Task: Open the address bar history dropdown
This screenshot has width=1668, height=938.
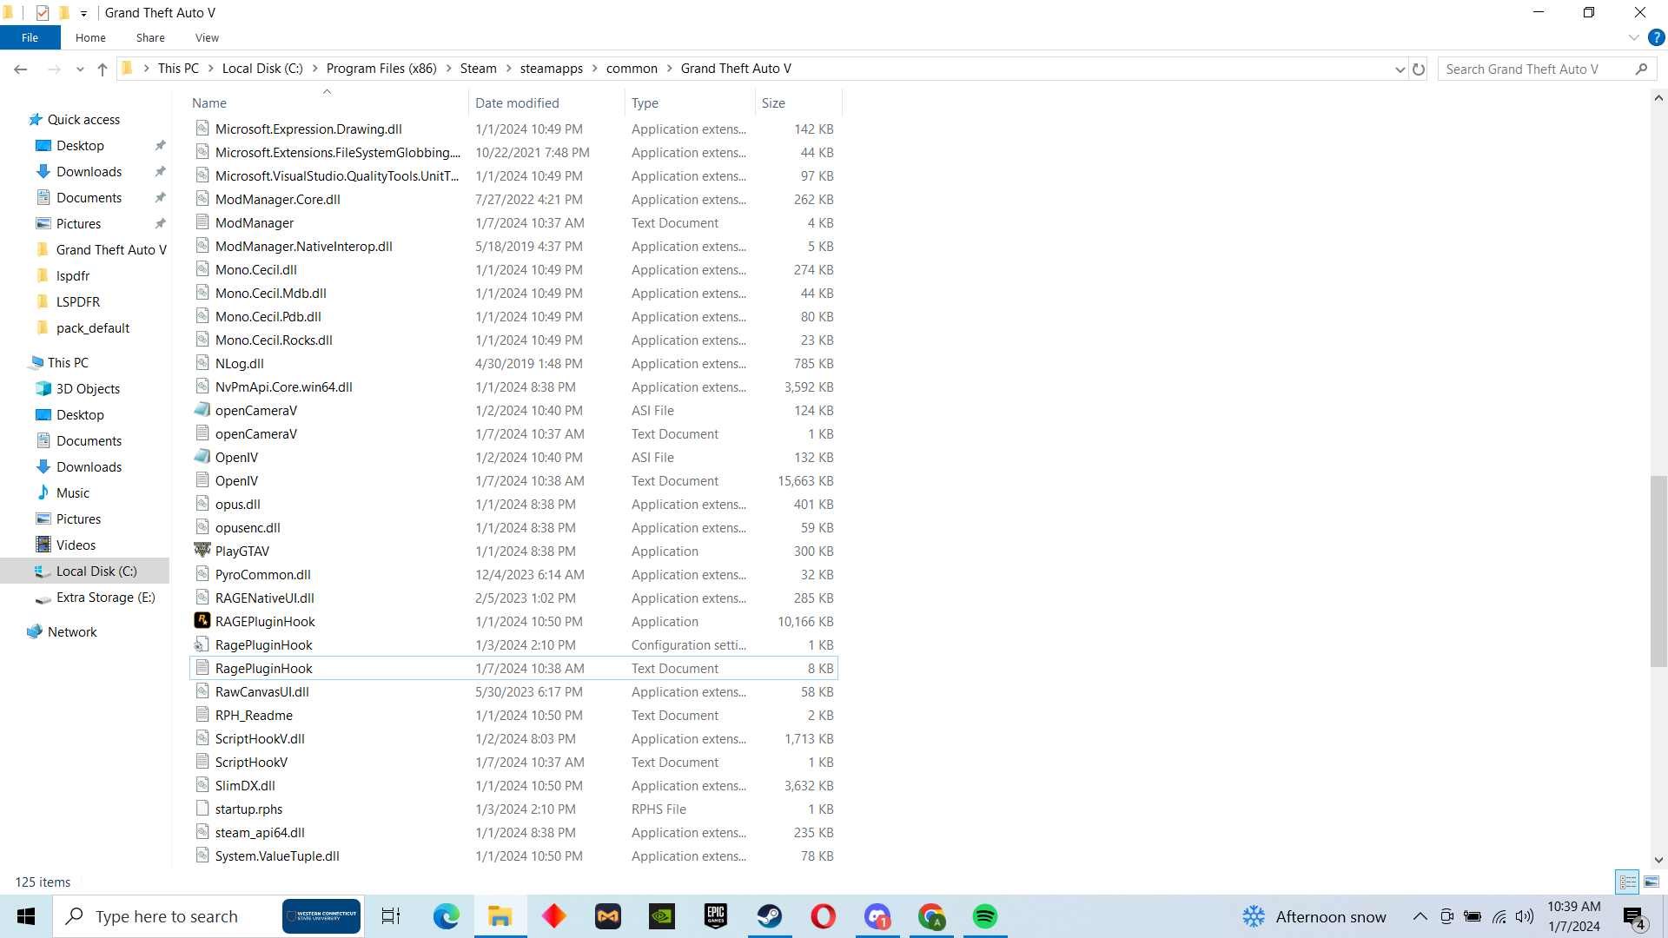Action: [x=1400, y=69]
